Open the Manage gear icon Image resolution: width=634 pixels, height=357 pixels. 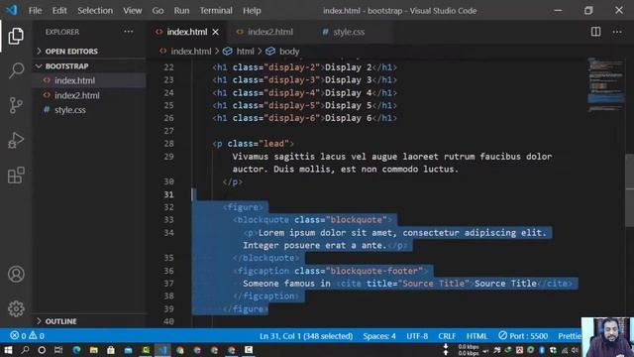(16, 308)
